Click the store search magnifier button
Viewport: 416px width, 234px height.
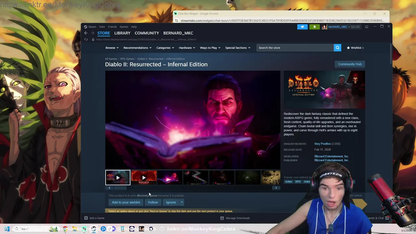pyautogui.click(x=337, y=48)
